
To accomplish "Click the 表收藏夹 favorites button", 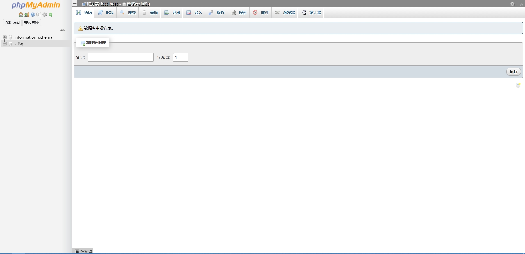I will (32, 23).
